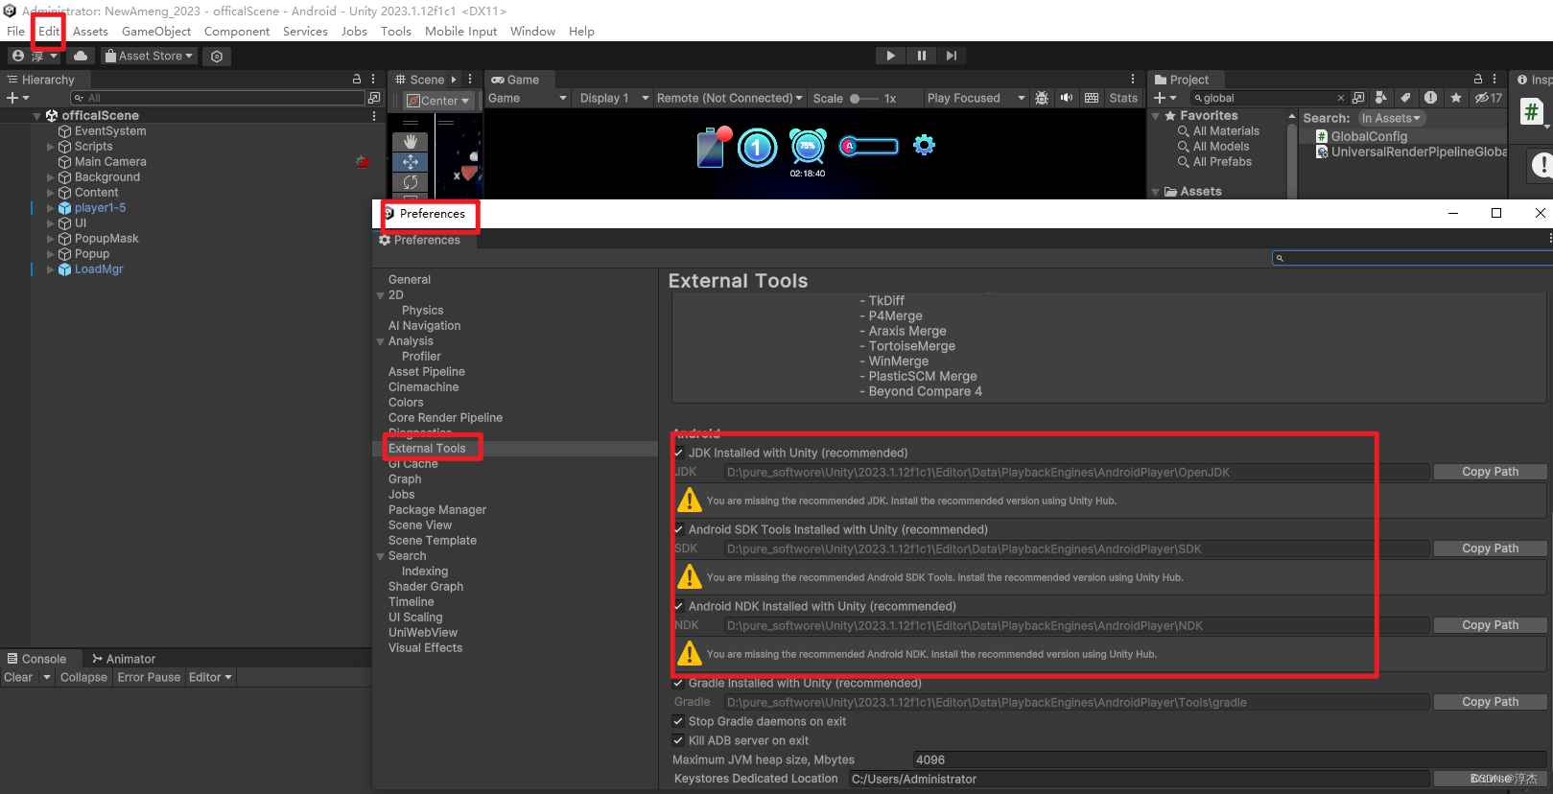Viewport: 1553px width, 794px height.
Task: Copy Path for the JDK
Action: click(x=1490, y=472)
